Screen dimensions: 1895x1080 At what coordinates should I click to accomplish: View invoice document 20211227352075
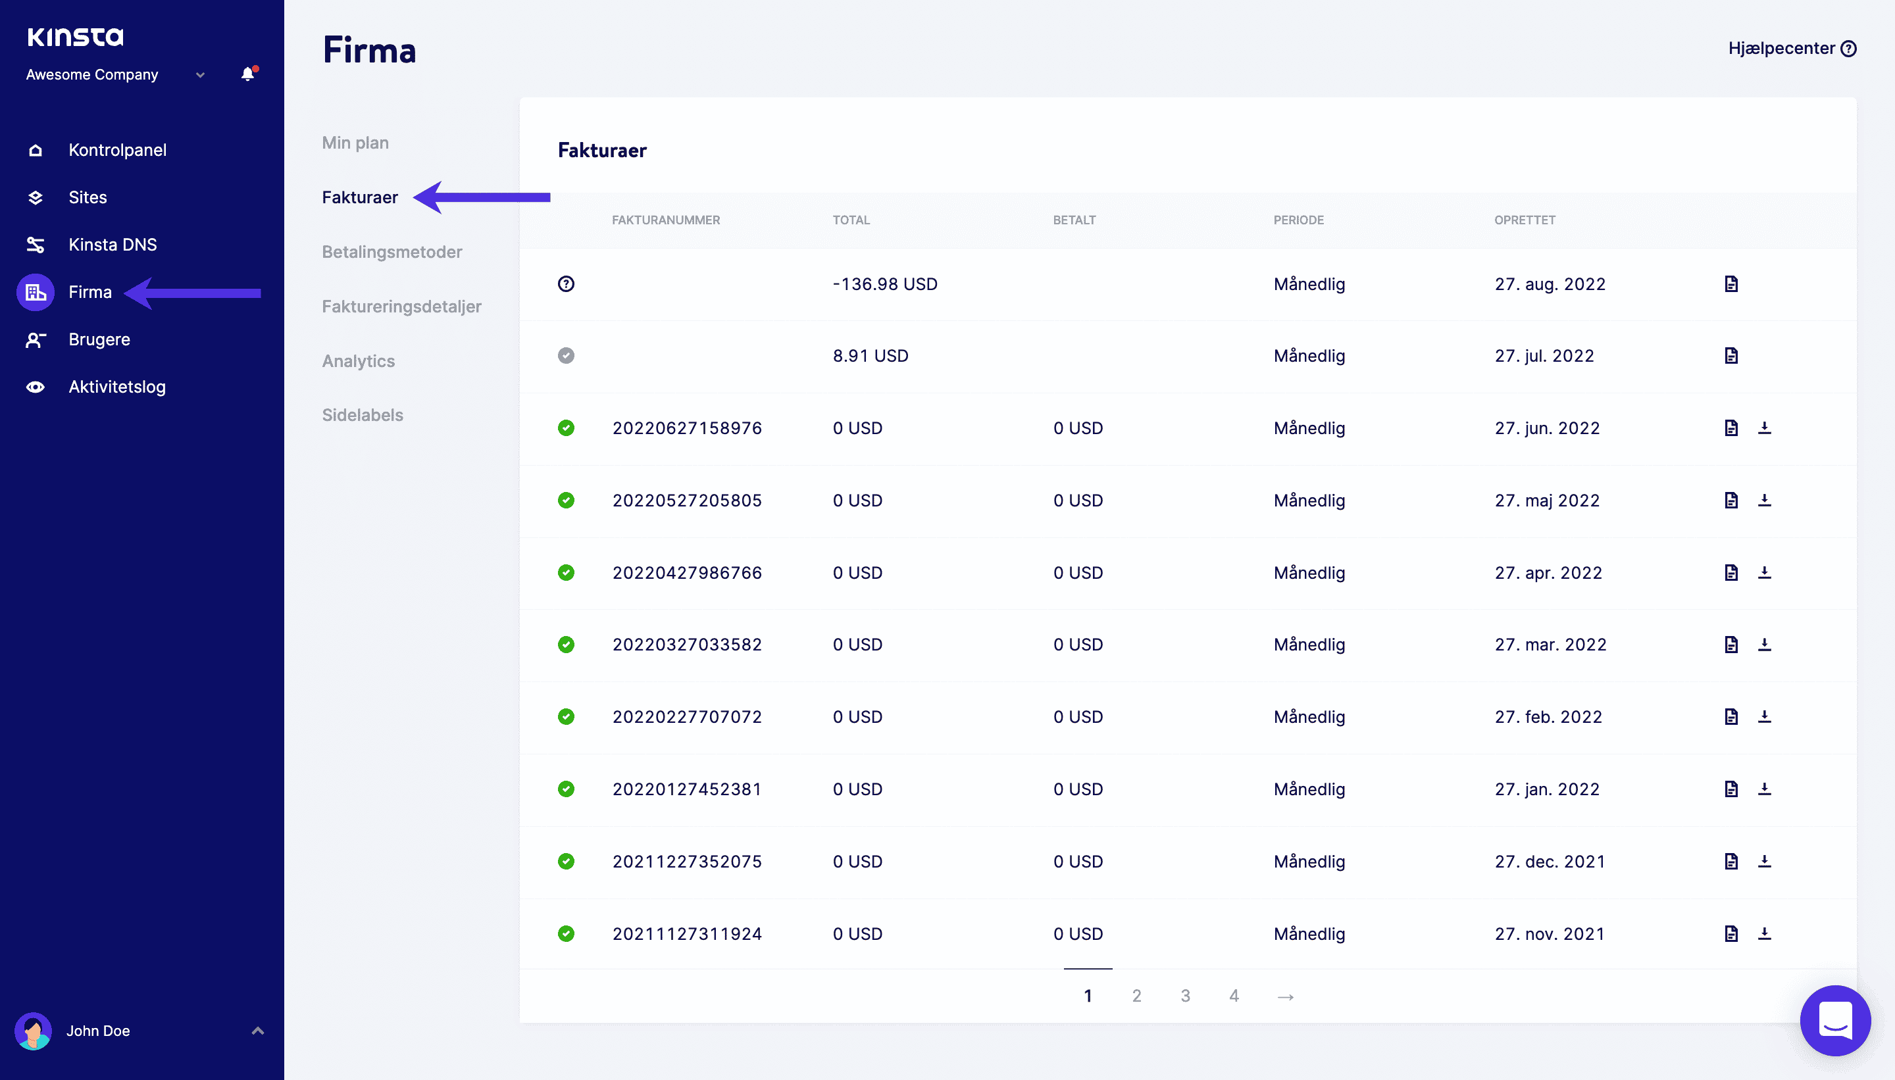(1731, 861)
